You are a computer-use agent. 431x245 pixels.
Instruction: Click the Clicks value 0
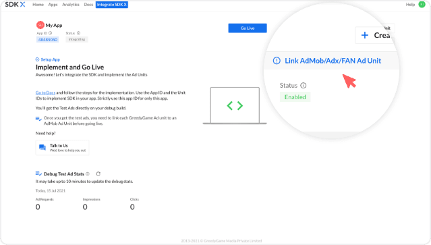[x=132, y=207]
